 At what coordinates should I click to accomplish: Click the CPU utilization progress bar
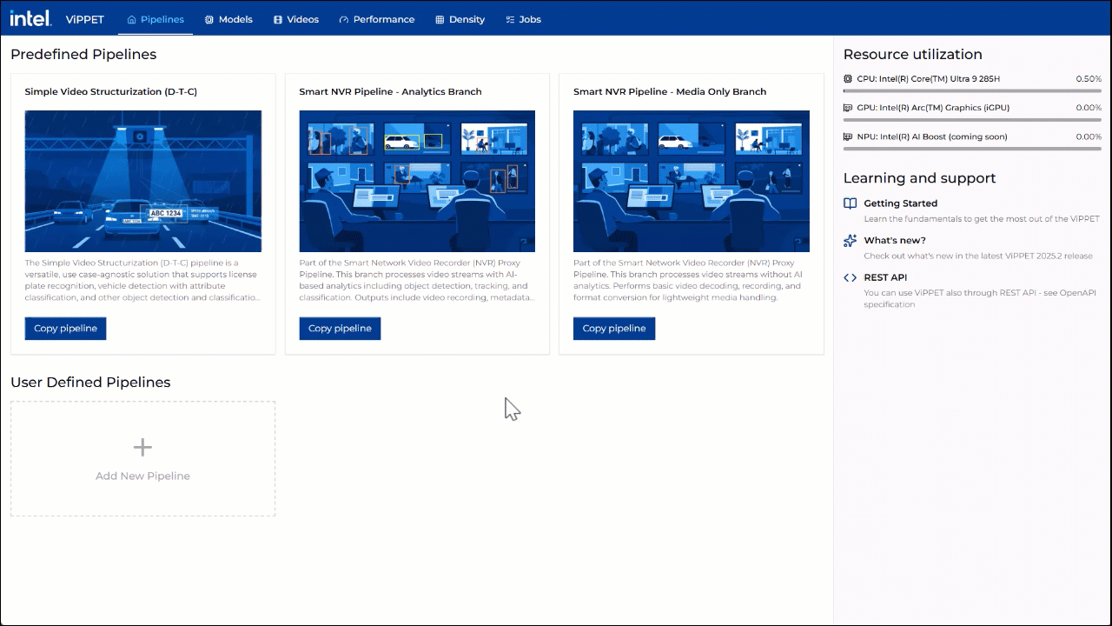[x=971, y=90]
